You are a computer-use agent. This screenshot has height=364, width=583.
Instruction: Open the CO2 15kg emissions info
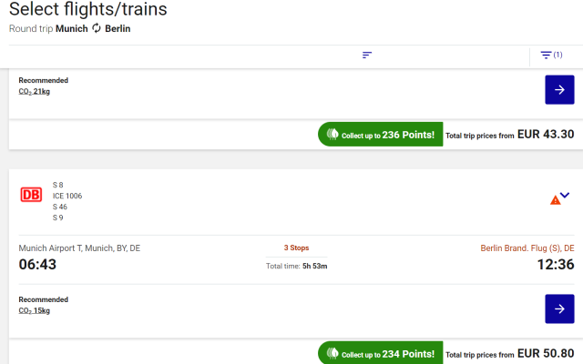(x=35, y=310)
